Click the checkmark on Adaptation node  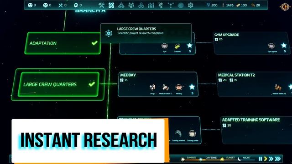[94, 43]
